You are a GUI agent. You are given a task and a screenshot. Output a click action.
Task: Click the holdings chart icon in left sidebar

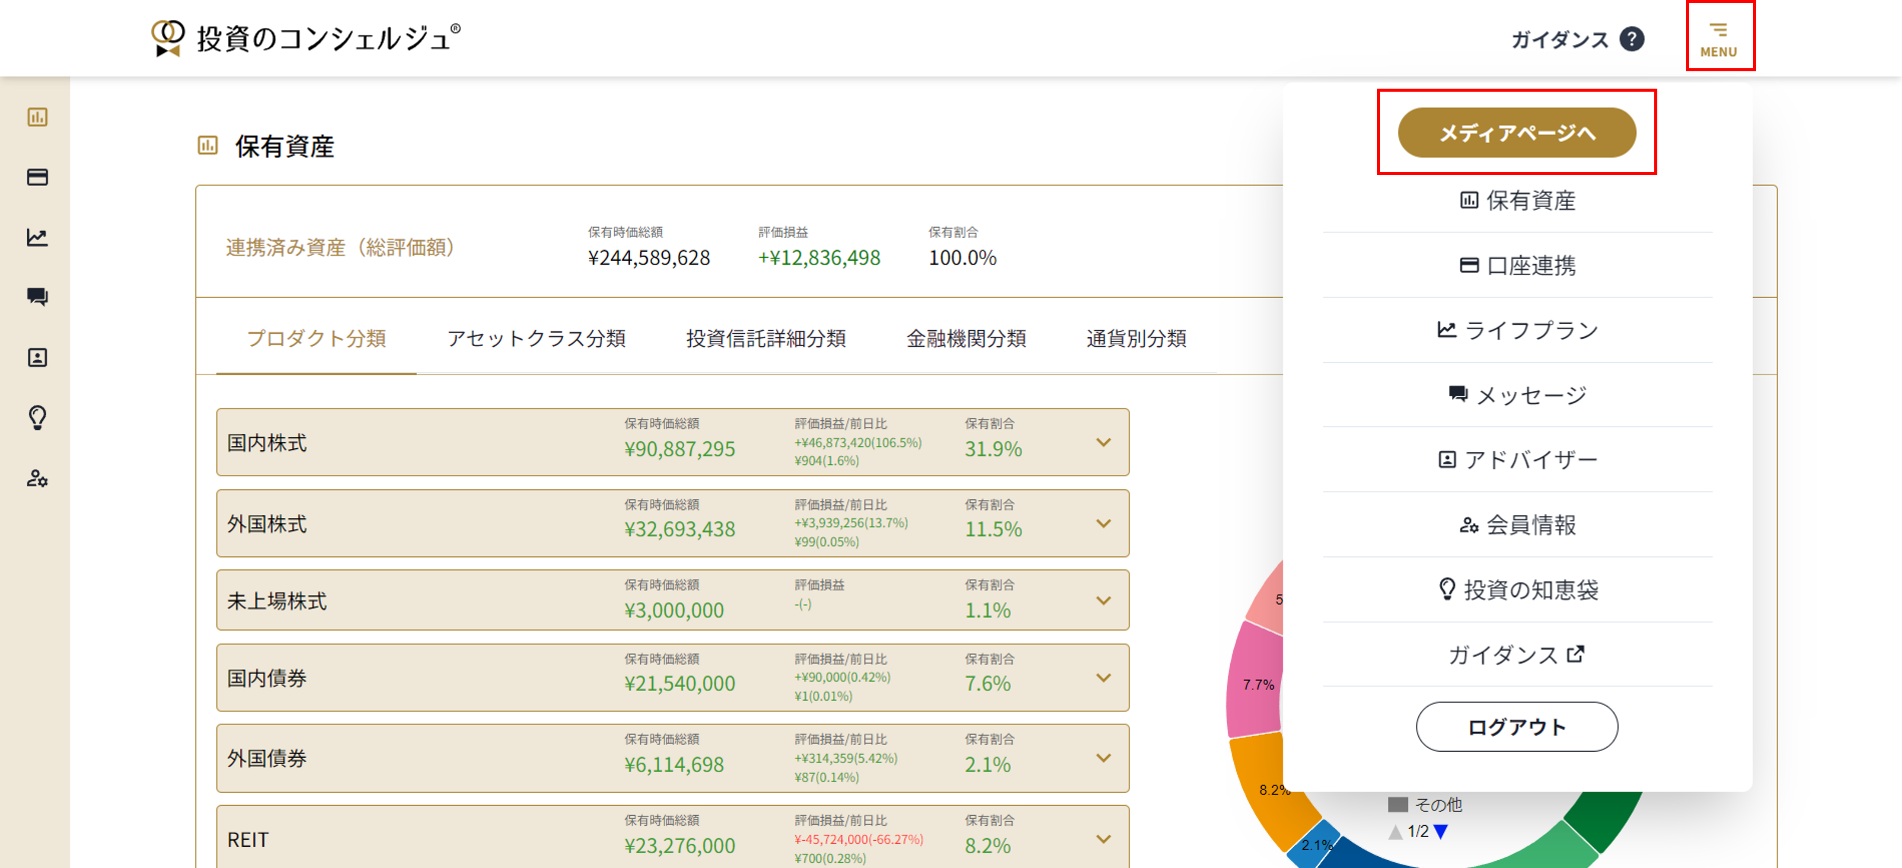pos(37,117)
